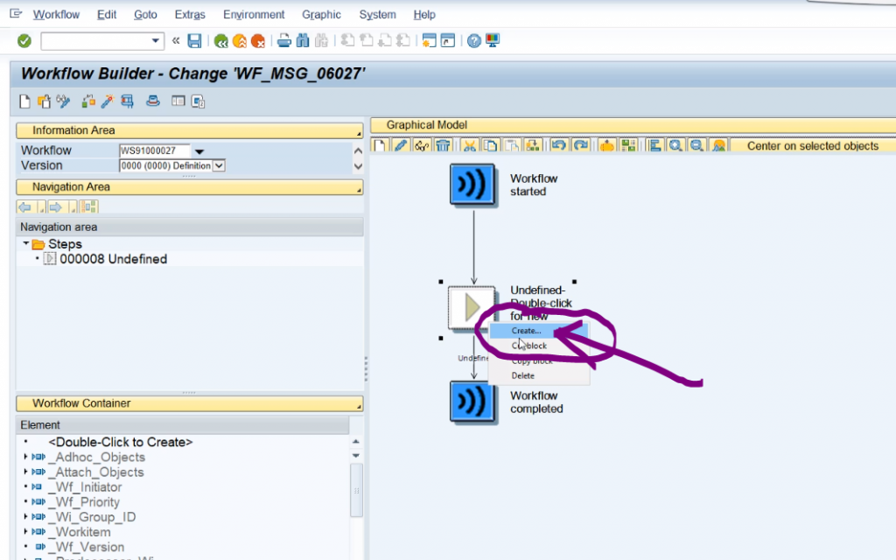Click the Workflow started event node
This screenshot has height=560, width=896.
coord(472,184)
